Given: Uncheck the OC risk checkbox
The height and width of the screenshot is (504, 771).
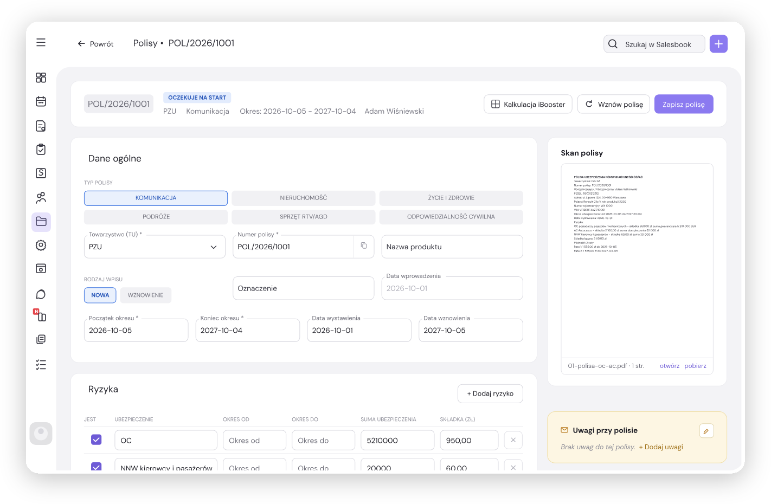Looking at the screenshot, I should 96,440.
